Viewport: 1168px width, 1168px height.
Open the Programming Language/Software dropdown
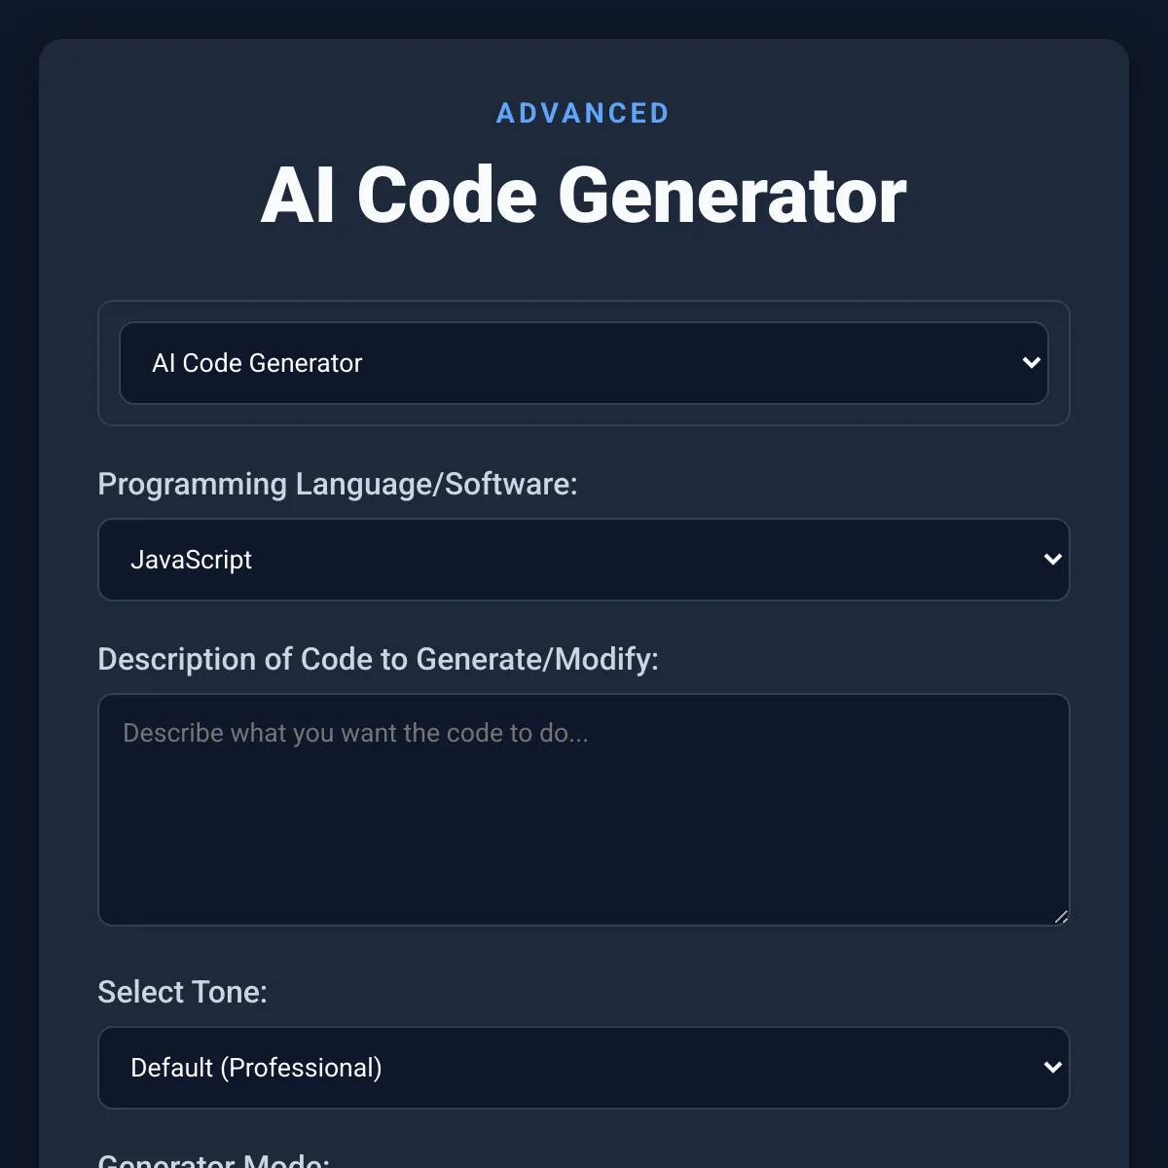point(584,560)
